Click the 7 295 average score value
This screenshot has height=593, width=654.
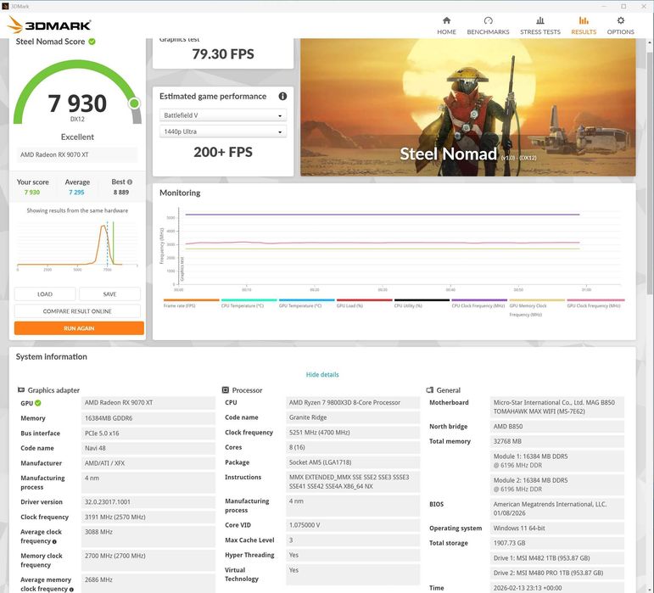tap(76, 193)
